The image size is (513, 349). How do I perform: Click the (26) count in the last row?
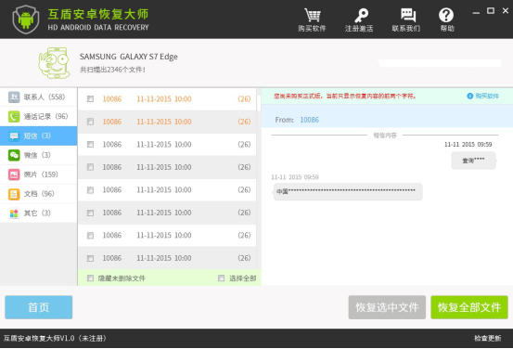click(244, 258)
